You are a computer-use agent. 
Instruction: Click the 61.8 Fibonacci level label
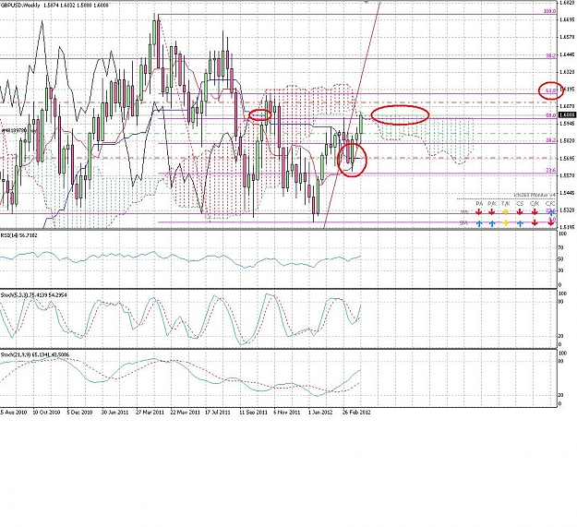551,90
